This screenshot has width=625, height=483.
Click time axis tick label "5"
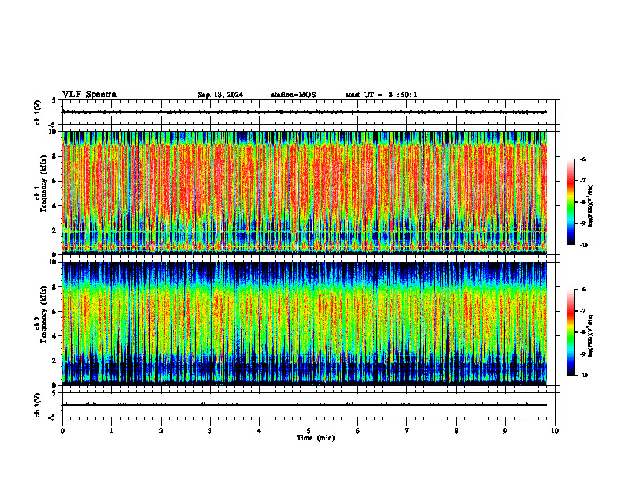pyautogui.click(x=309, y=431)
